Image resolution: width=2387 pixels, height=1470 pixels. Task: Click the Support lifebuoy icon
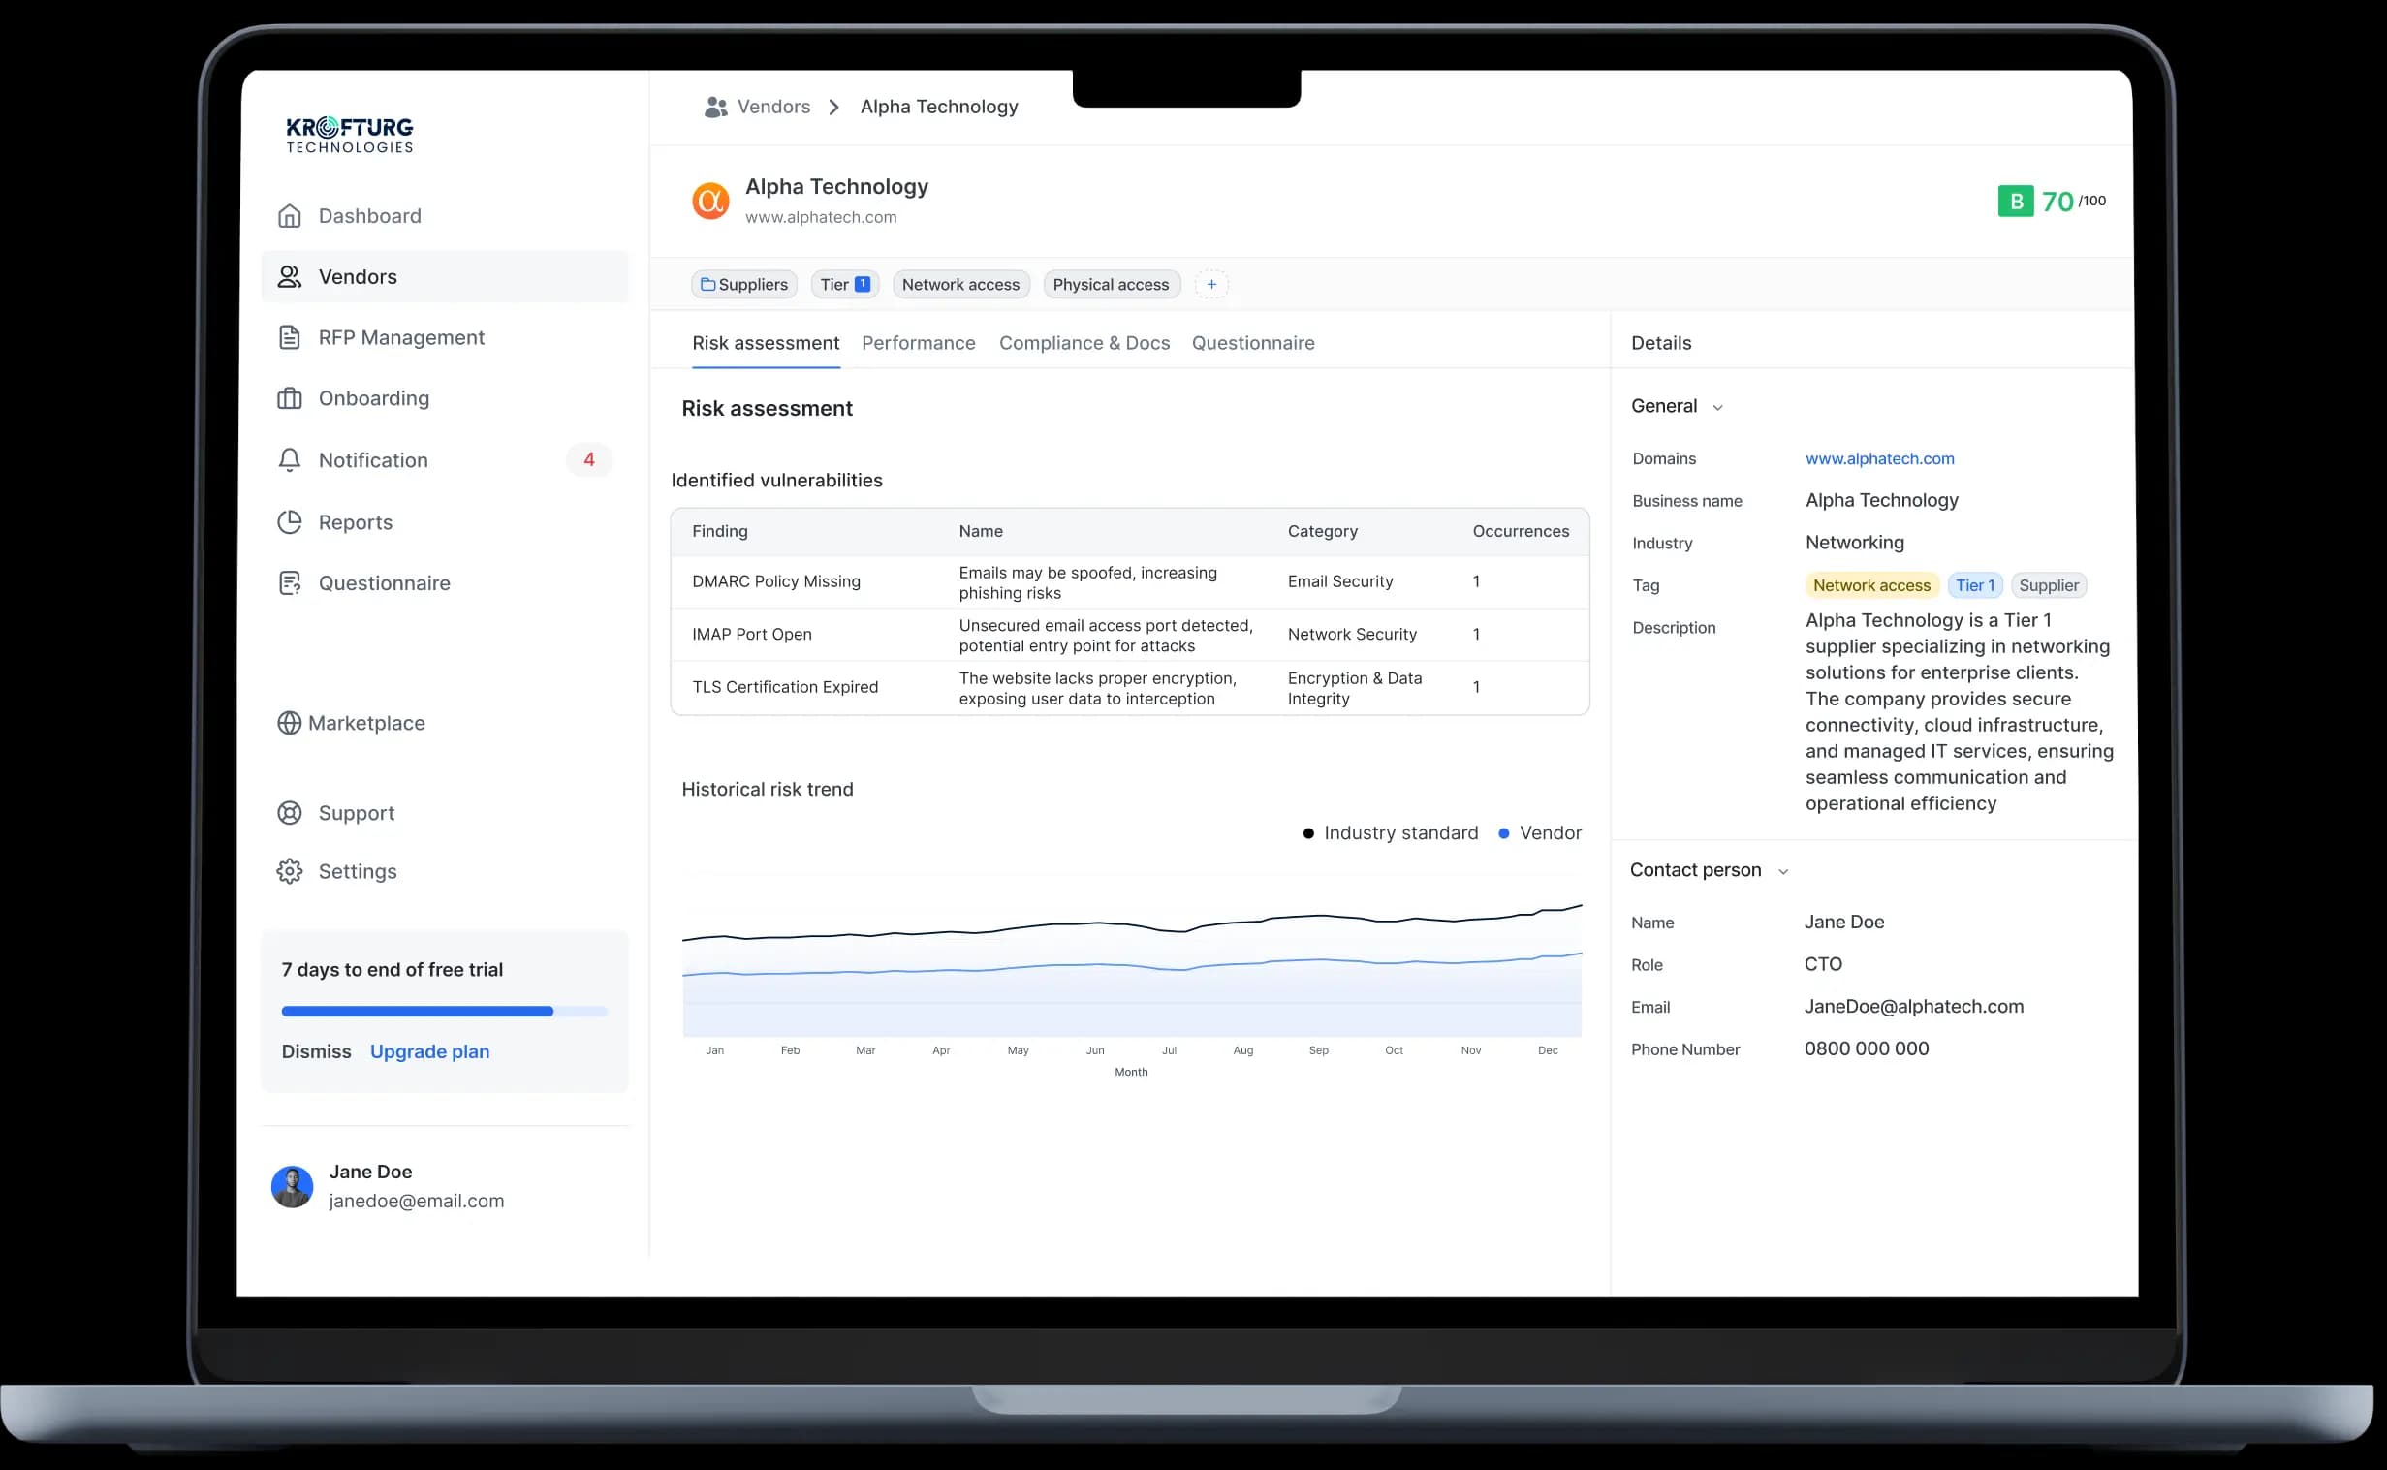click(289, 813)
